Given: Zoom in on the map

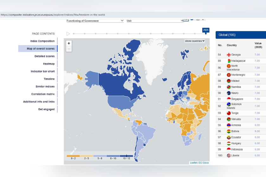Looking at the screenshot, I should [x=69, y=43].
